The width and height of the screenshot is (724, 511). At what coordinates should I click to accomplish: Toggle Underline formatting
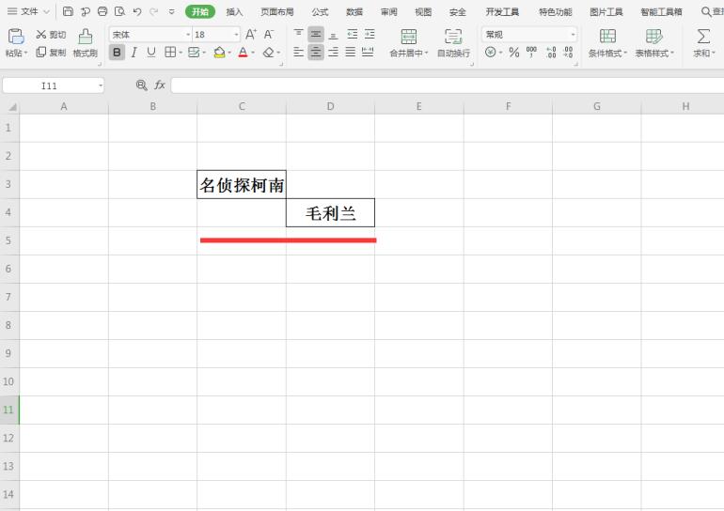click(151, 52)
